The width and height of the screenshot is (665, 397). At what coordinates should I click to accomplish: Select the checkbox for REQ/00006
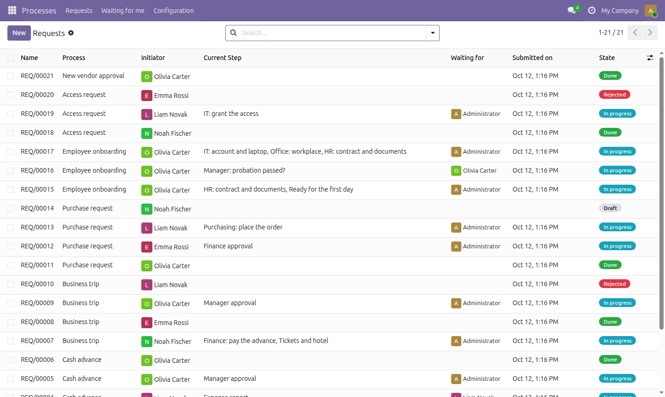(11, 360)
